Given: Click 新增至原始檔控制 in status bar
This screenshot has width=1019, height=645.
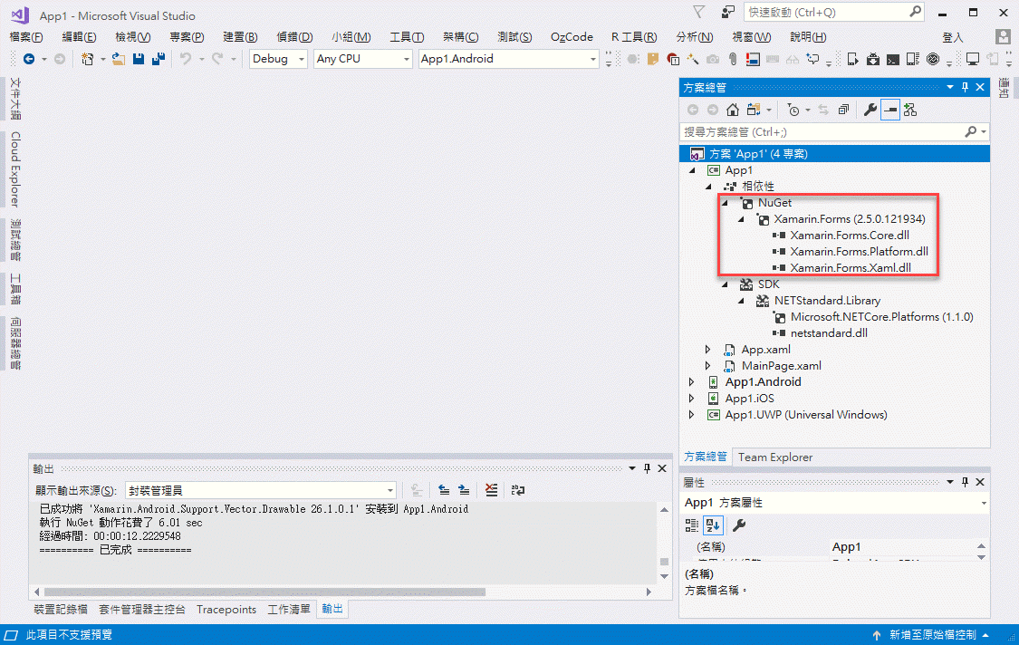Looking at the screenshot, I should click(x=933, y=635).
